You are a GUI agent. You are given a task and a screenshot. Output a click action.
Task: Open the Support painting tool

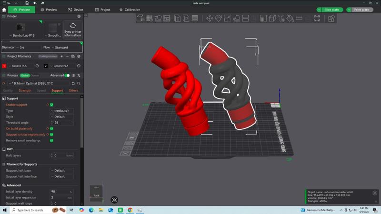pyautogui.click(x=263, y=18)
